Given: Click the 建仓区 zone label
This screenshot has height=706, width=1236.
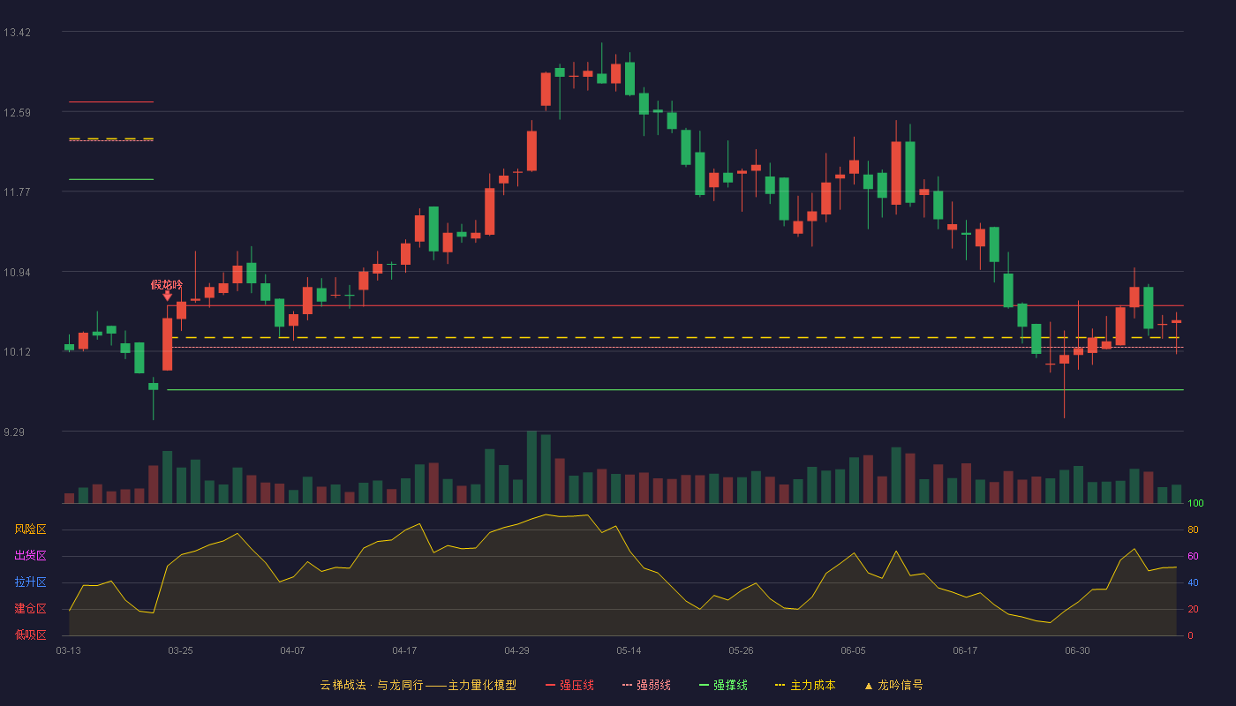Looking at the screenshot, I should coord(30,609).
